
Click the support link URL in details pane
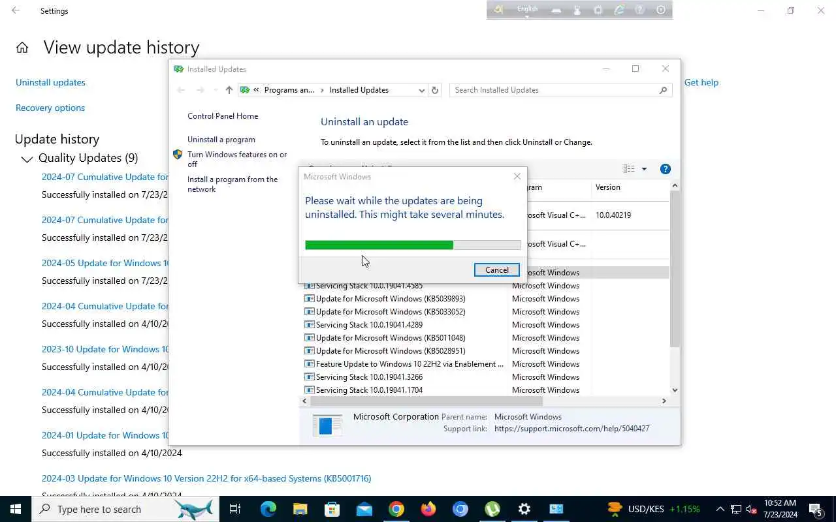click(571, 429)
